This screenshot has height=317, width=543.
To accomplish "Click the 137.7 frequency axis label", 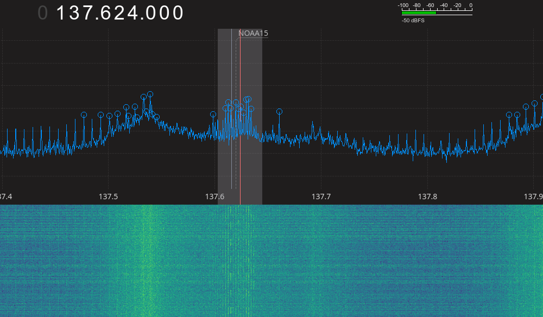I will click(321, 196).
